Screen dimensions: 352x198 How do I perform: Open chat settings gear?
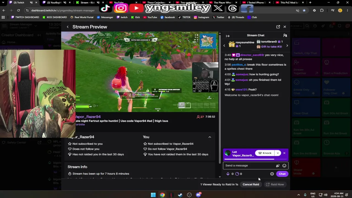pos(272,174)
